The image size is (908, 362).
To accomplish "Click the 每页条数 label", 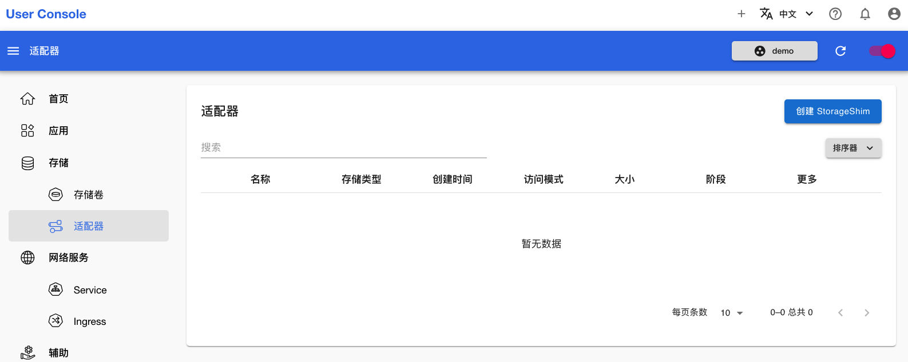I will (689, 312).
